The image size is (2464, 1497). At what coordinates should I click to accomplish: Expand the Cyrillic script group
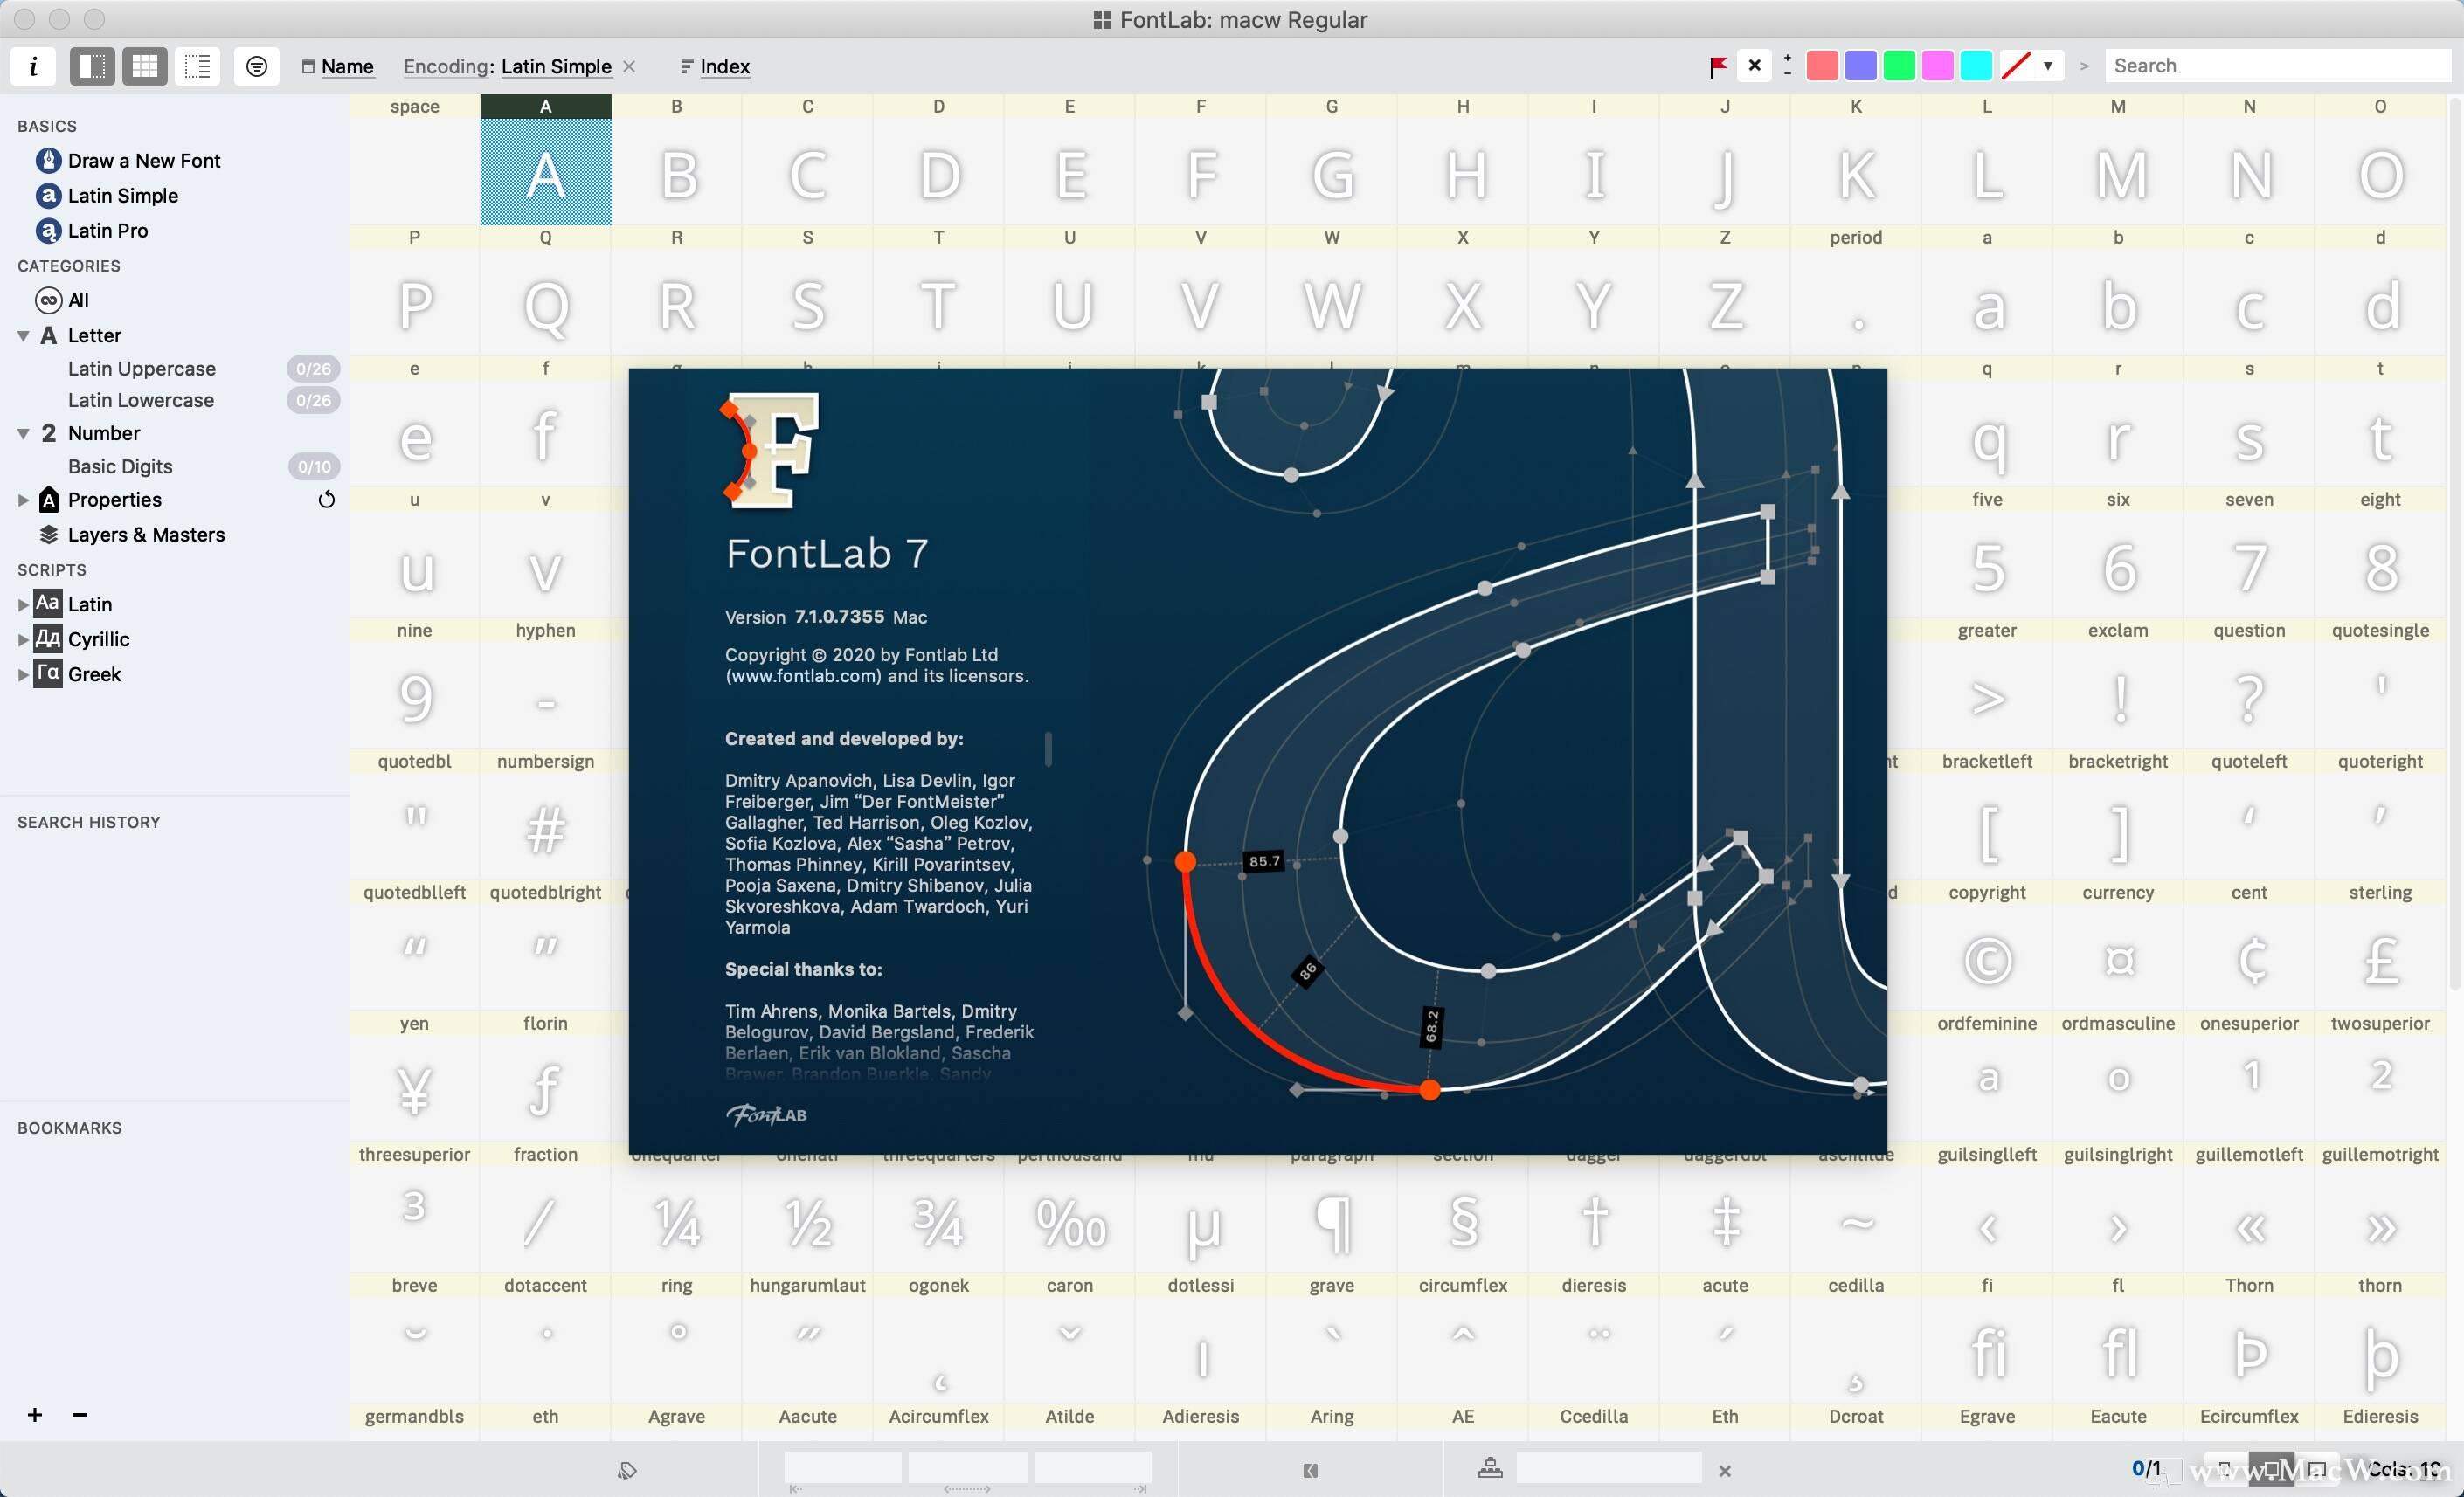pyautogui.click(x=22, y=638)
